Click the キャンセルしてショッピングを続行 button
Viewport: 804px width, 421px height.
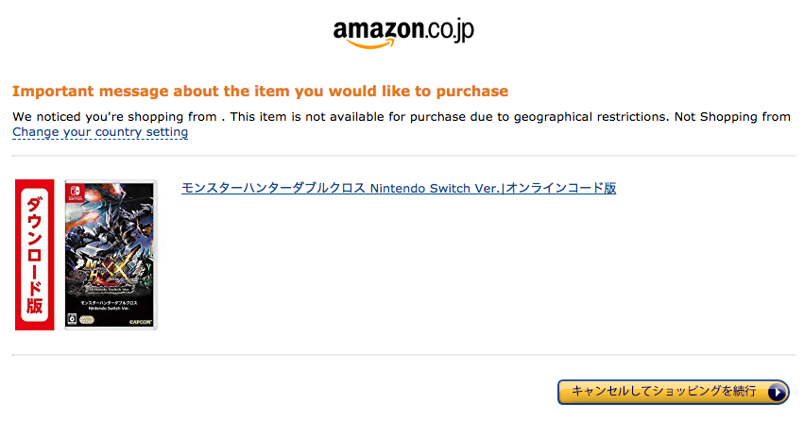(x=674, y=392)
